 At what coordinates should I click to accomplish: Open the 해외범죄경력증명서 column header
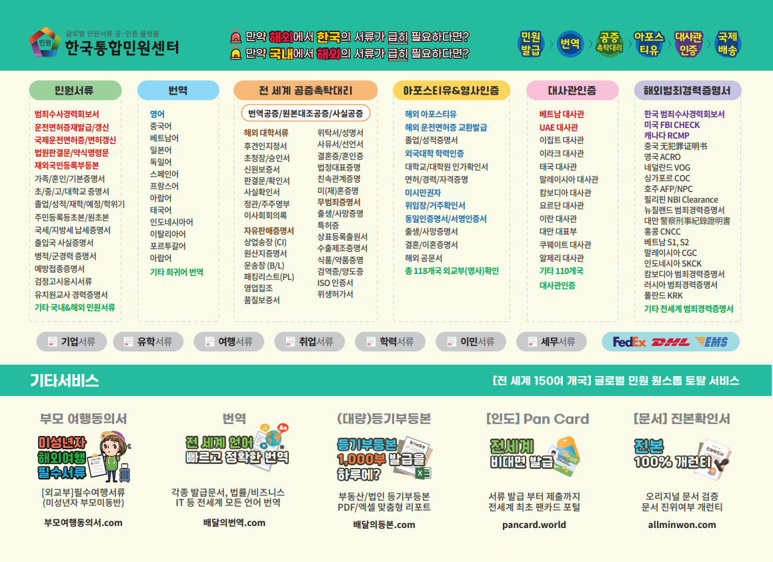pyautogui.click(x=687, y=91)
